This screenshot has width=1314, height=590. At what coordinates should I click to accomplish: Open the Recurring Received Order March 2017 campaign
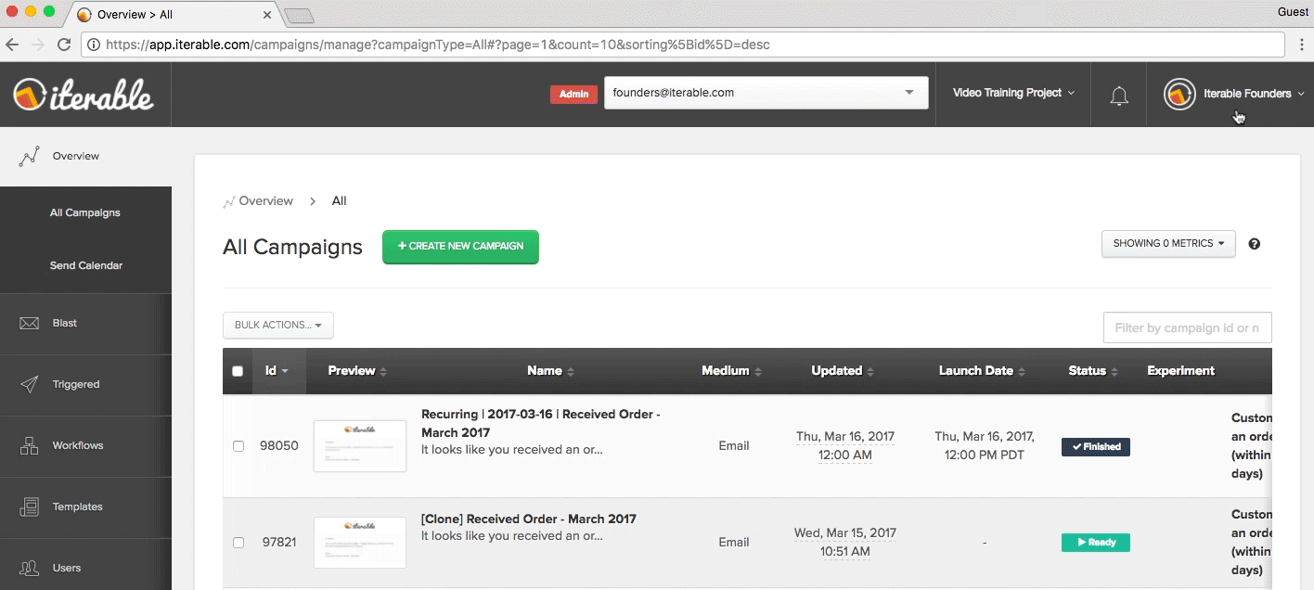click(541, 423)
